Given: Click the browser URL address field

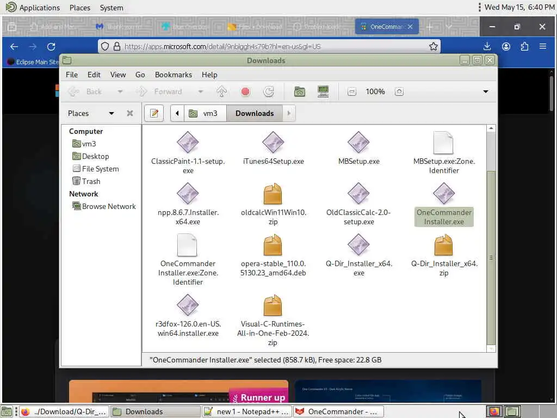Looking at the screenshot, I should pyautogui.click(x=269, y=47).
